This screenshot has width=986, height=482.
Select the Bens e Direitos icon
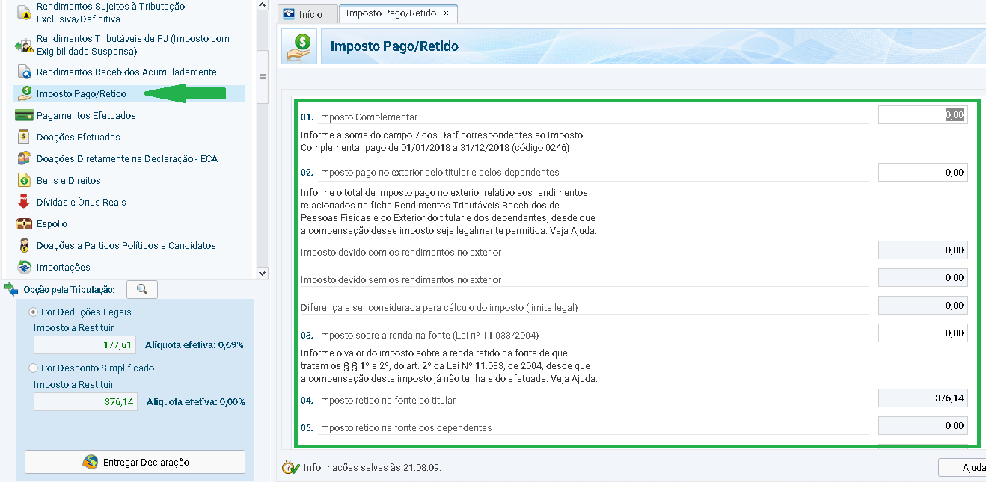pos(24,181)
